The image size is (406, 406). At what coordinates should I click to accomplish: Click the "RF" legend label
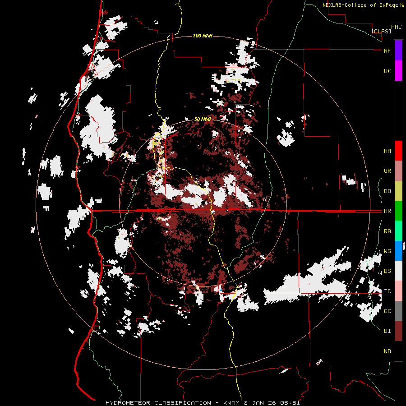[x=387, y=51]
